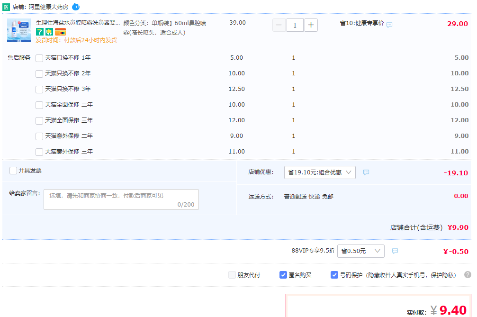
Task: Tick 天猫只换不修 2年 checkbox
Action: (x=39, y=73)
